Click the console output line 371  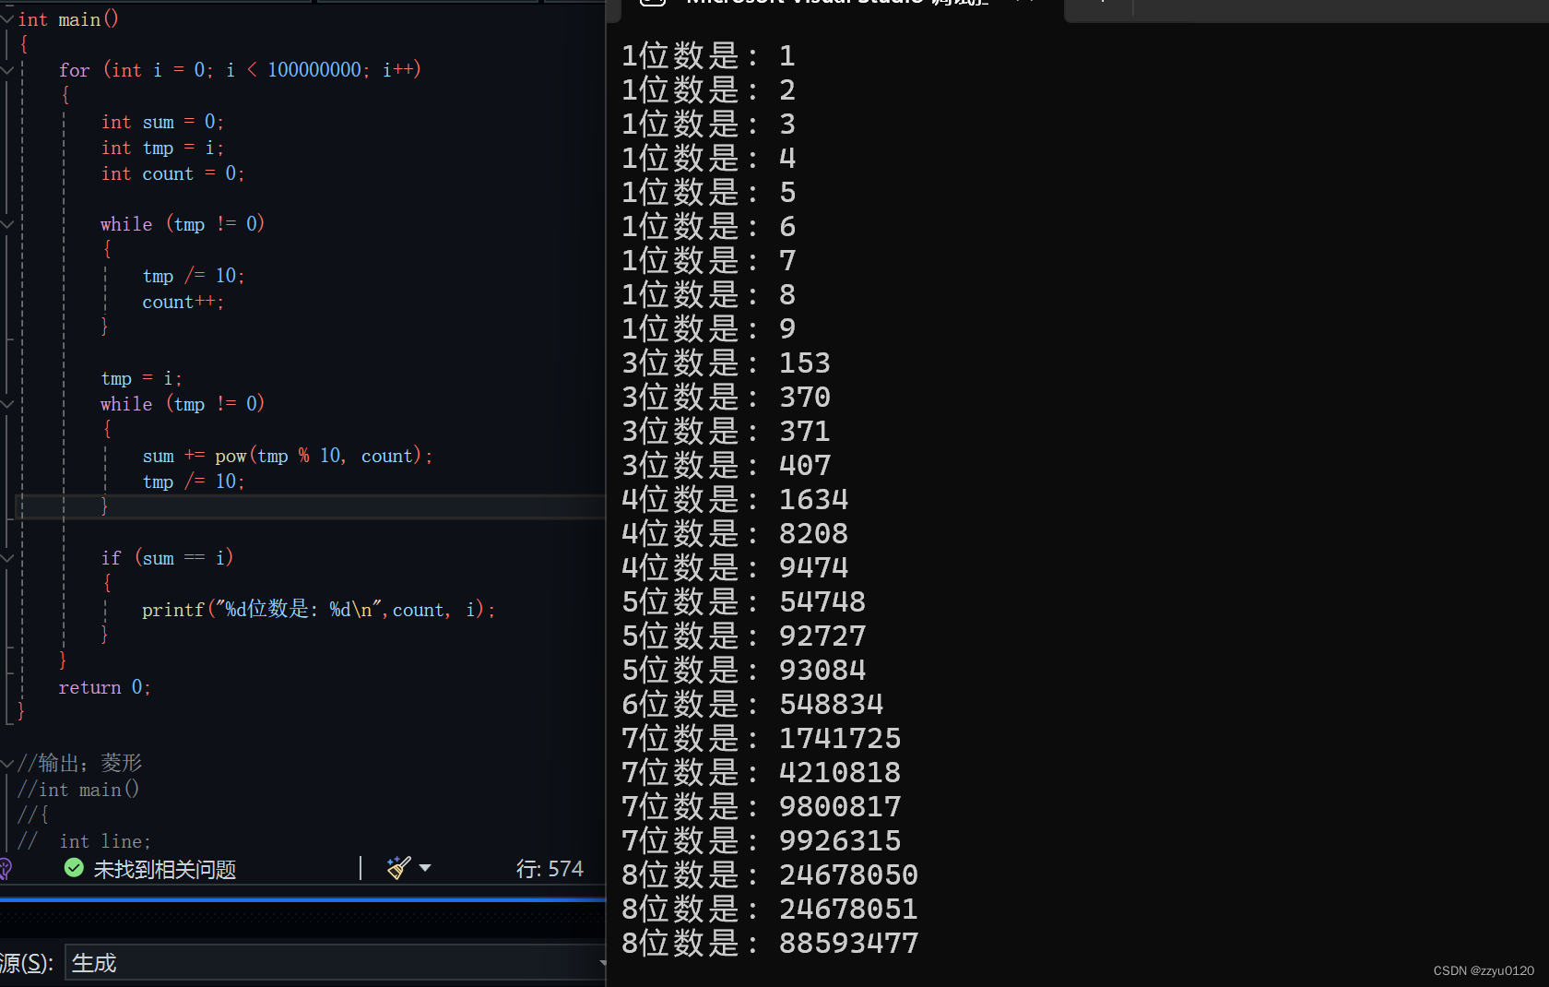tap(726, 431)
